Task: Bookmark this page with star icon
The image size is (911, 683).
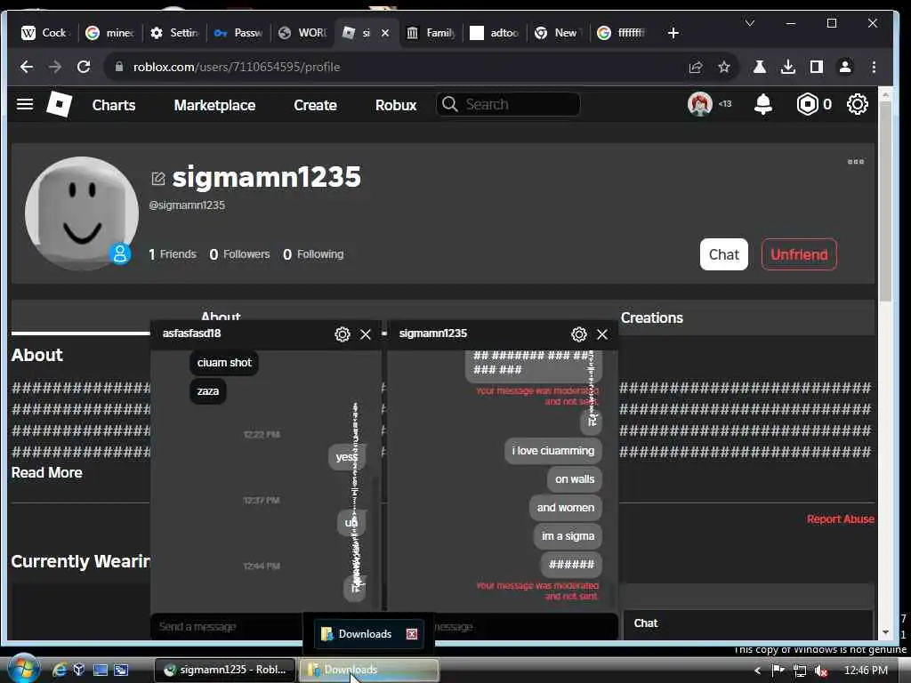Action: 724,67
